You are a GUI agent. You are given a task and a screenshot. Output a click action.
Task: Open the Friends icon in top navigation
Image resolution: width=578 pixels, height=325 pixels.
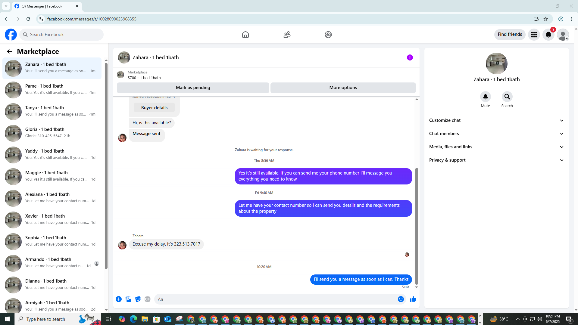[287, 35]
